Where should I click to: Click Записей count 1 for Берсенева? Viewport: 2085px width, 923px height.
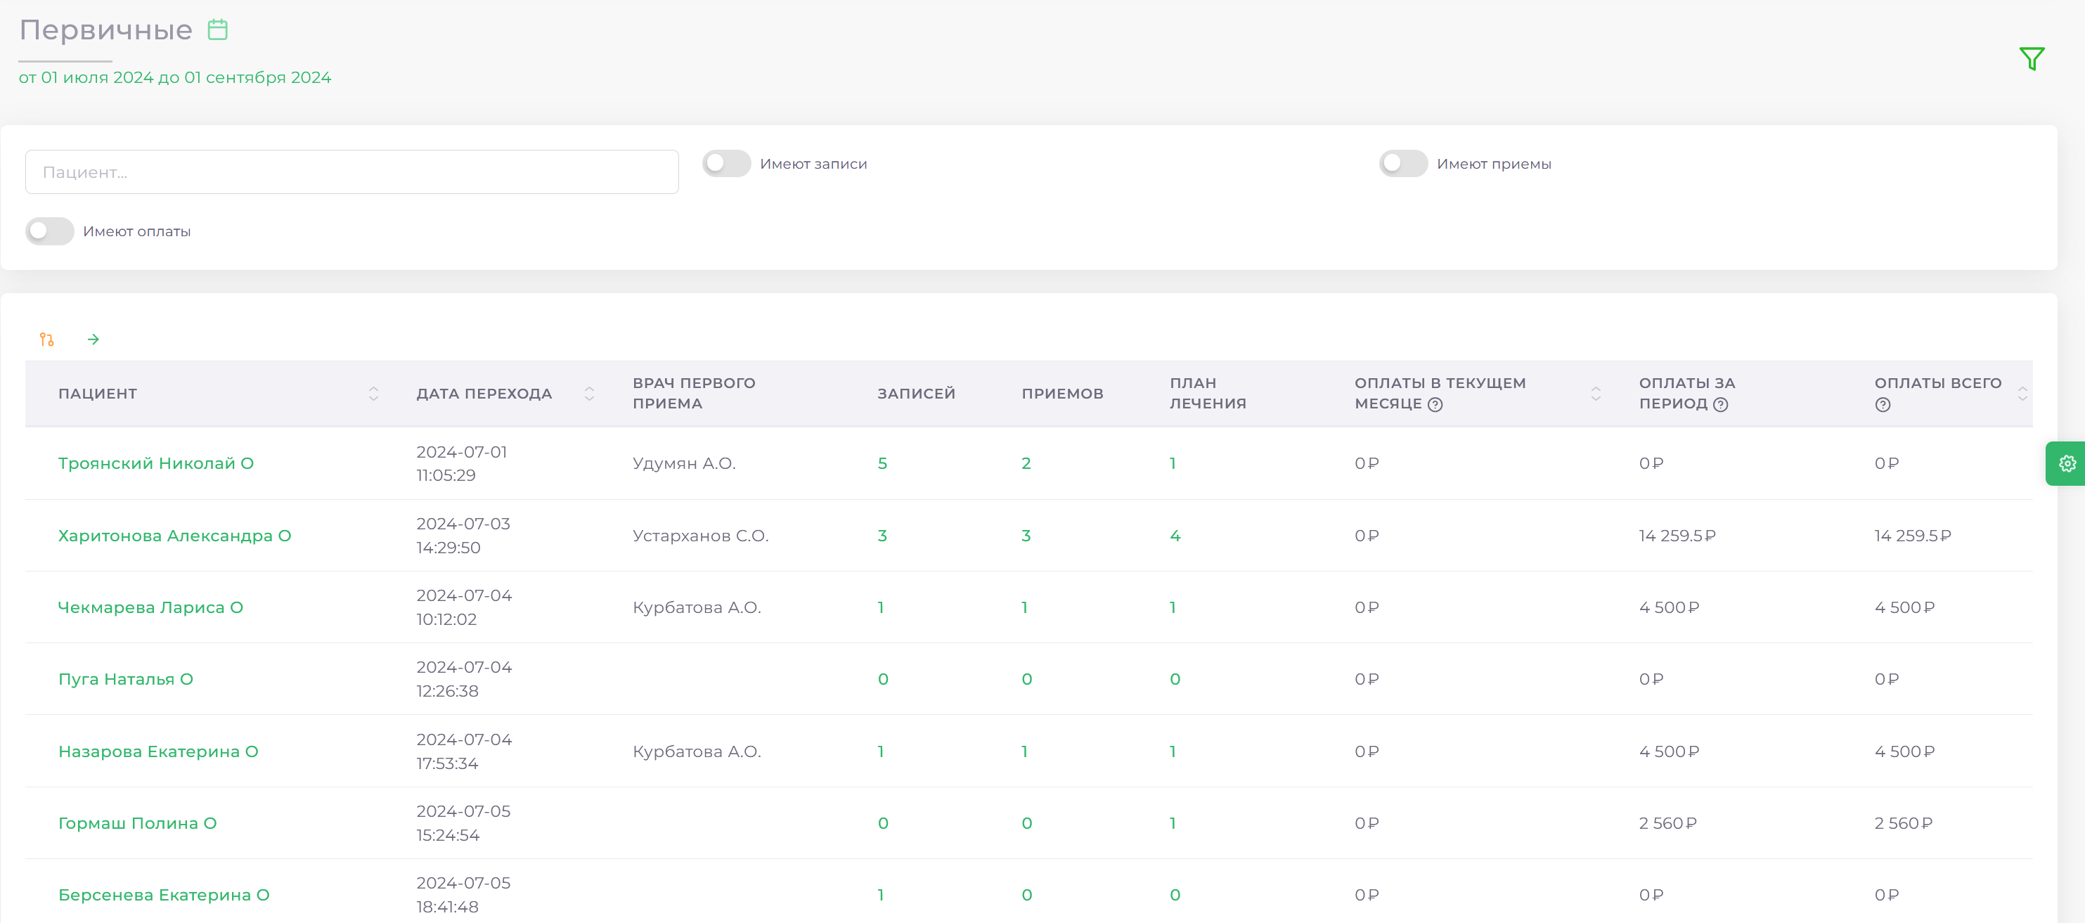(x=881, y=895)
